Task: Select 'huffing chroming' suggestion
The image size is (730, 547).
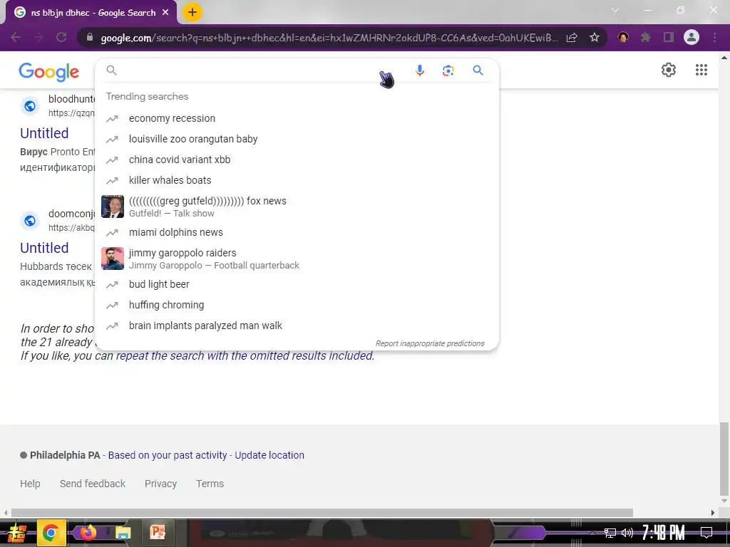Action: [x=297, y=305]
